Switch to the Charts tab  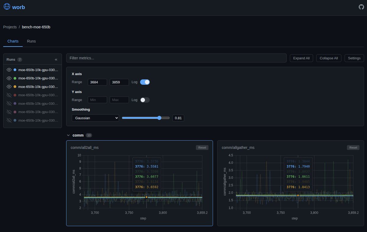coord(13,41)
